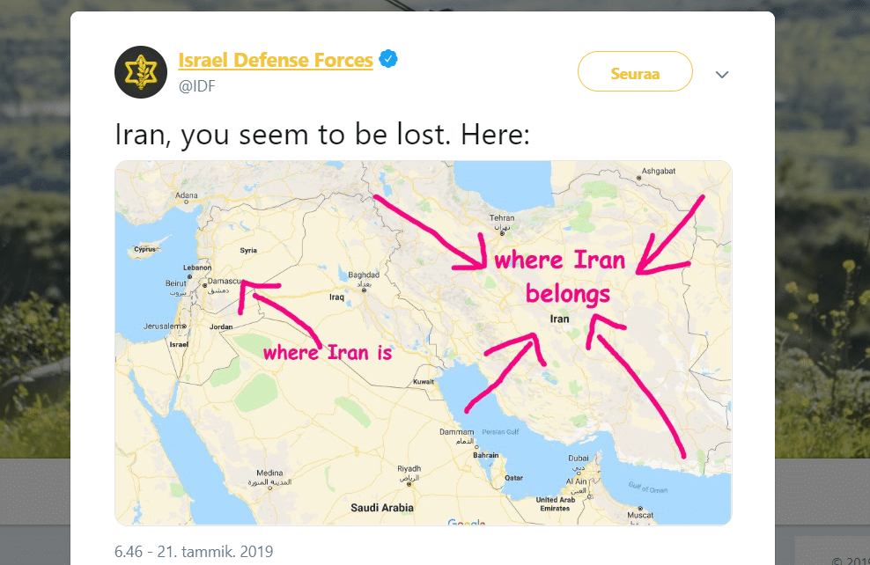Click the Damascus city label on the map
Viewport: 870px width, 565px height.
click(222, 280)
